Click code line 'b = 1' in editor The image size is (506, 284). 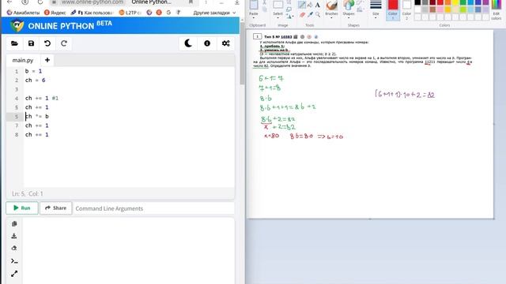tap(33, 71)
